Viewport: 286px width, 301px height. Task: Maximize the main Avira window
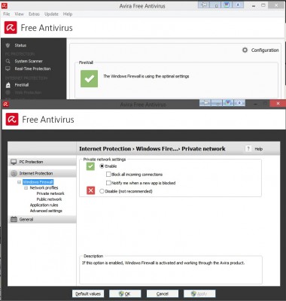coord(263,5)
